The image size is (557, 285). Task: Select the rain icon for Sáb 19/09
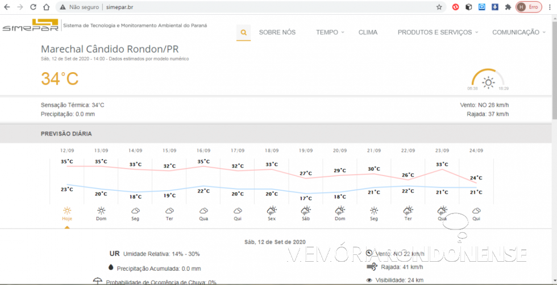tap(306, 211)
